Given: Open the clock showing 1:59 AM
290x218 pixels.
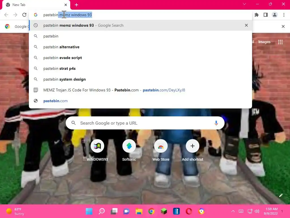Looking at the screenshot, I should click(x=271, y=211).
